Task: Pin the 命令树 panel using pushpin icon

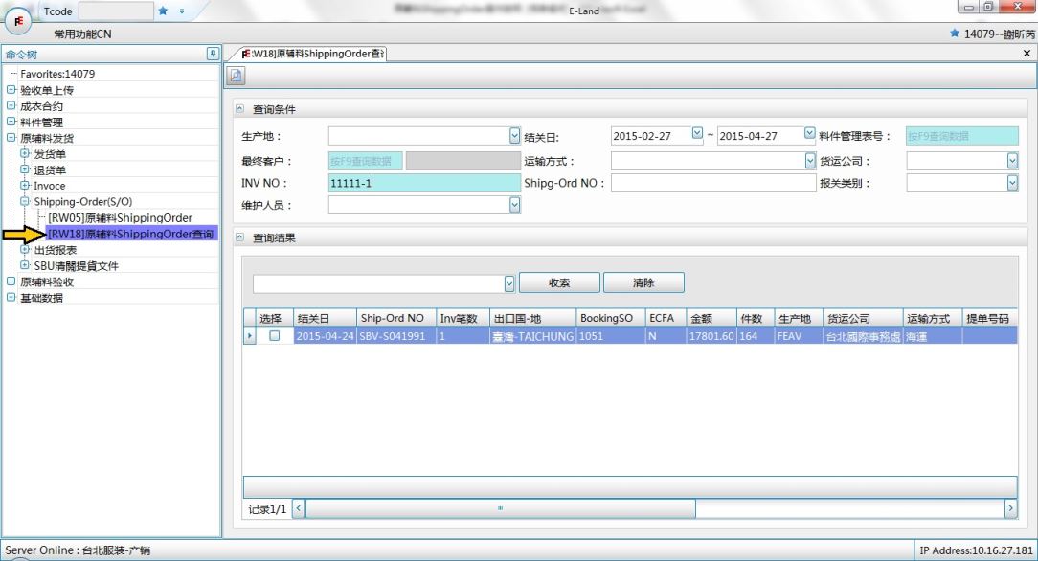Action: click(x=213, y=54)
